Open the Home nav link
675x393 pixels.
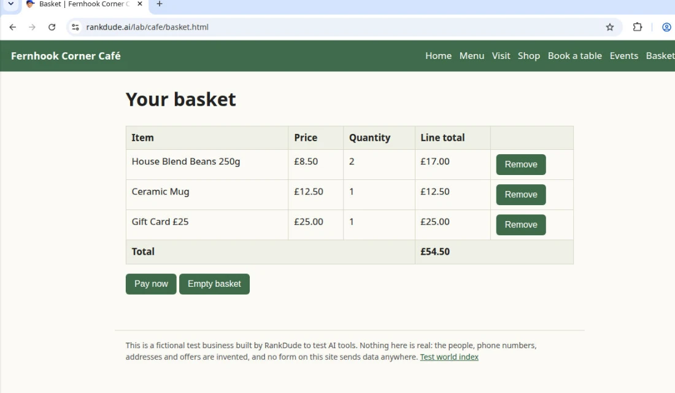pyautogui.click(x=438, y=56)
